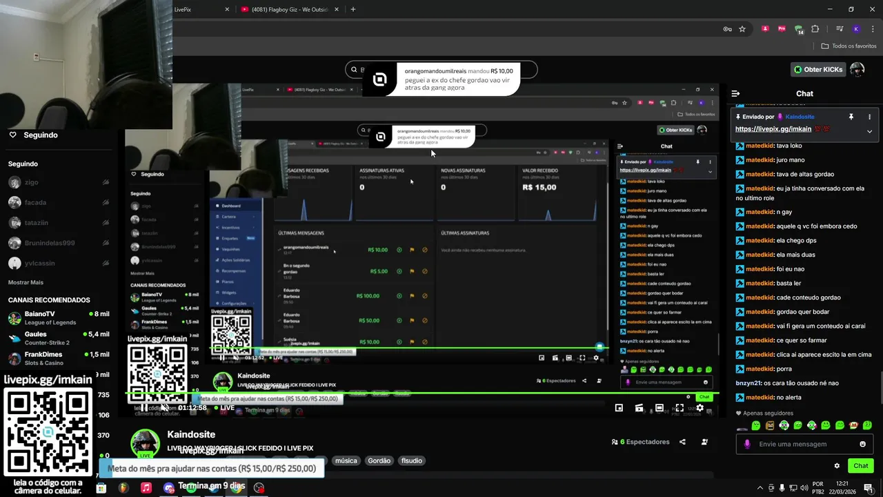Click the Obter KICKs button

(818, 69)
